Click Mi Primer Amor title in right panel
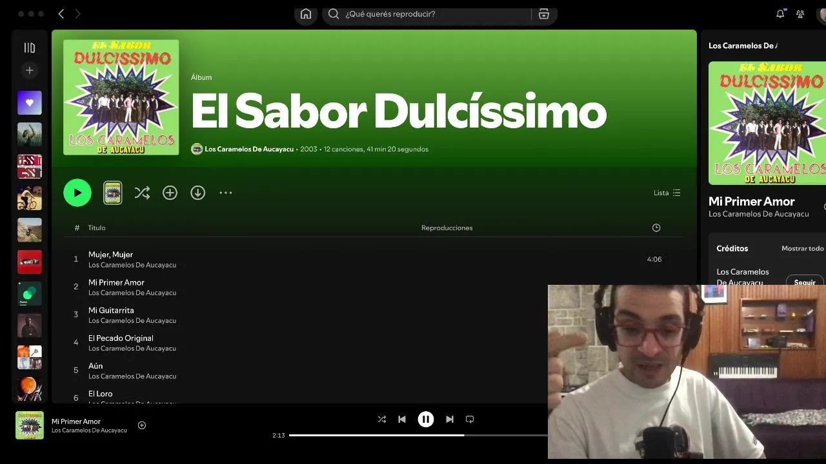Image resolution: width=826 pixels, height=464 pixels. pos(752,201)
